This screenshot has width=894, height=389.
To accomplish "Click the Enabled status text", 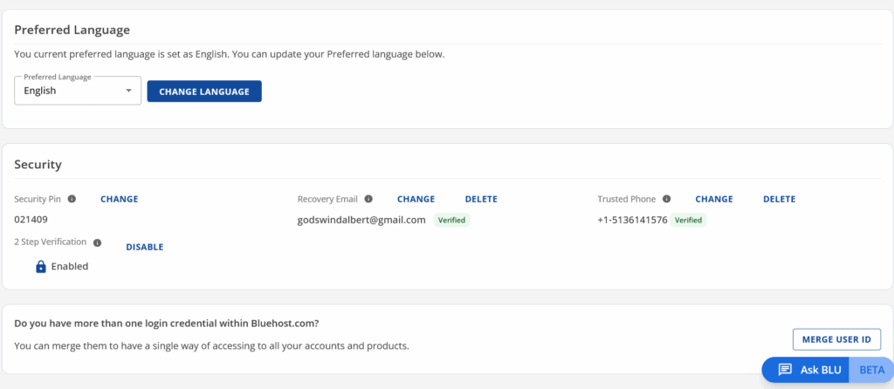I will 70,266.
